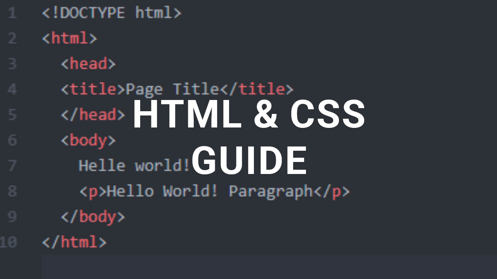
Task: Click line number 1 in the gutter
Action: (x=12, y=13)
